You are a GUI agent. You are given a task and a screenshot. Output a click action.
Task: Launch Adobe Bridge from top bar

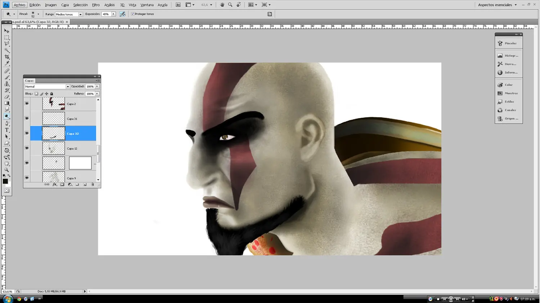coord(178,5)
